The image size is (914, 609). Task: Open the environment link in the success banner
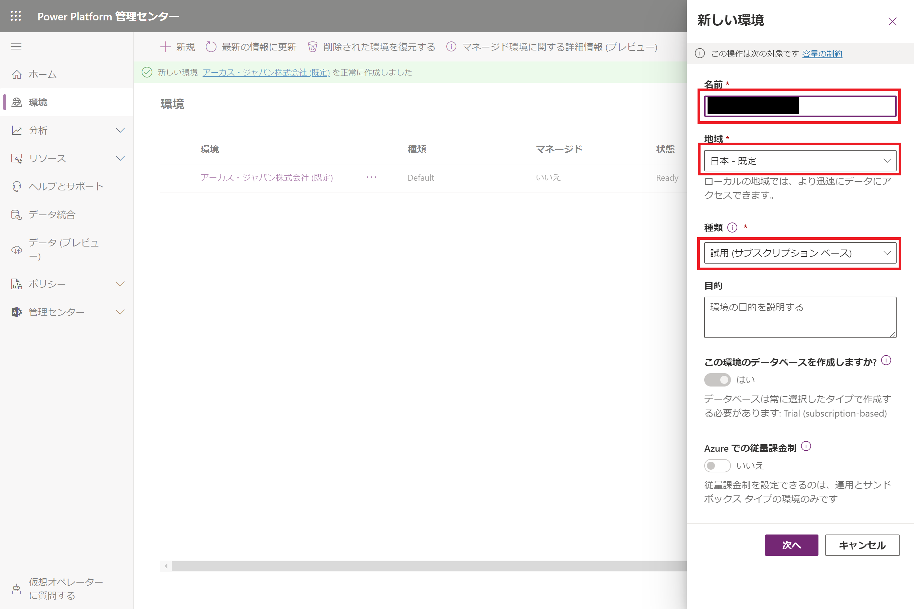tap(266, 72)
